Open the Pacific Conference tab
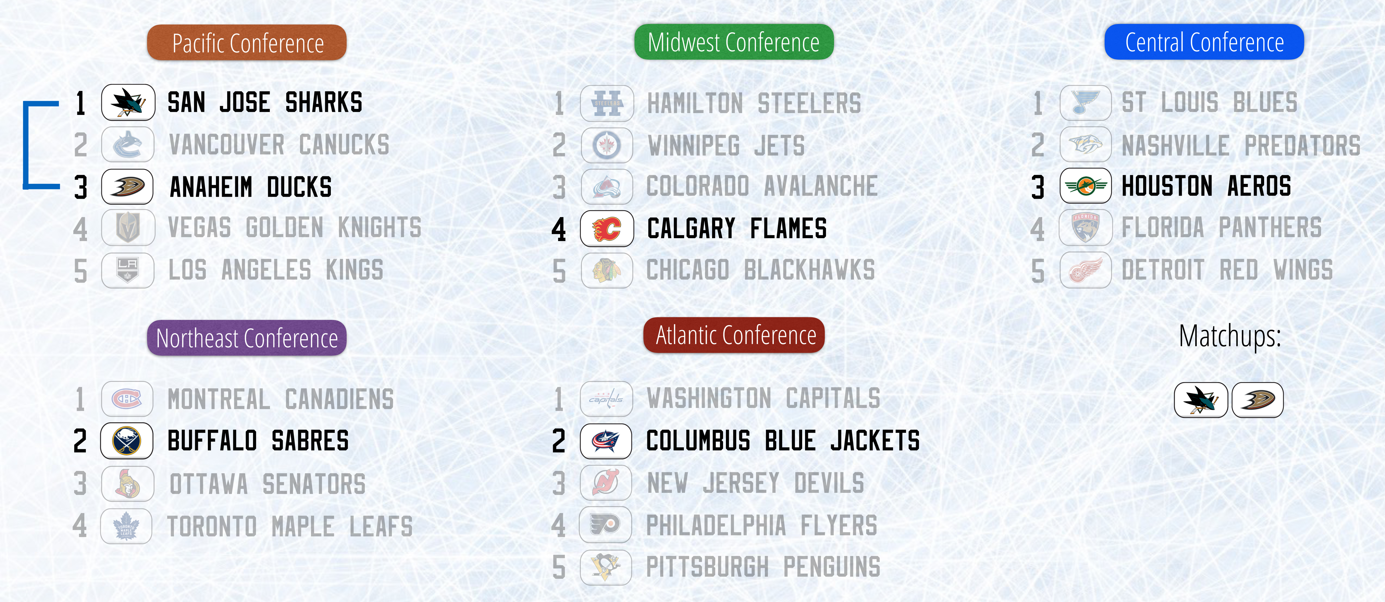This screenshot has height=602, width=1385. [x=247, y=43]
